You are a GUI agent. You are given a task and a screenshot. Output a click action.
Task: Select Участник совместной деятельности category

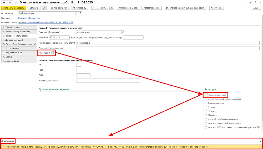206,123
